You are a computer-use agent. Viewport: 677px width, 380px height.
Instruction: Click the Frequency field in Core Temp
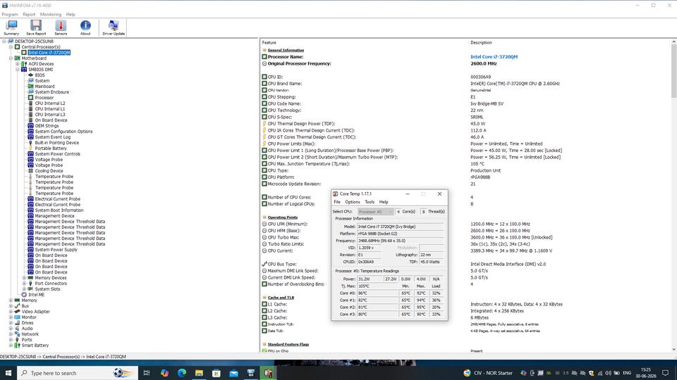(400, 241)
